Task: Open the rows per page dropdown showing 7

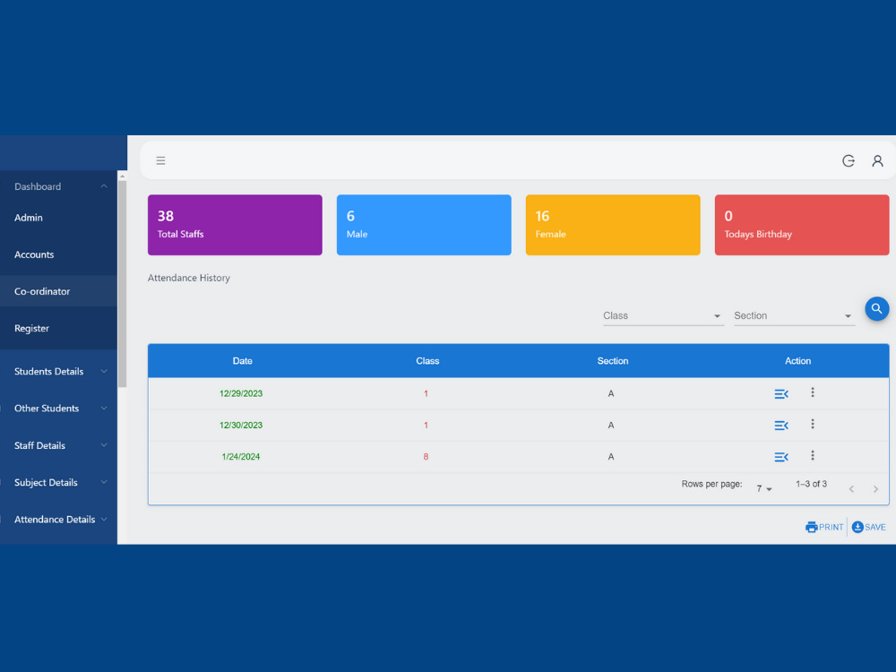Action: [x=762, y=488]
